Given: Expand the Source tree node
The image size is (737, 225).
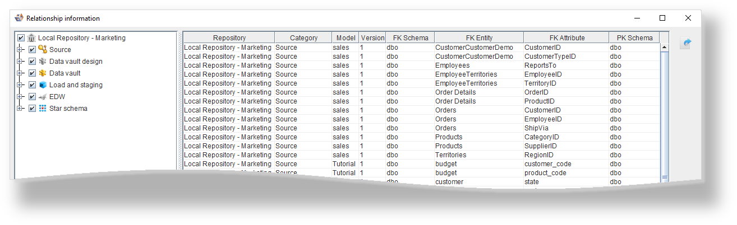Looking at the screenshot, I should [x=20, y=49].
